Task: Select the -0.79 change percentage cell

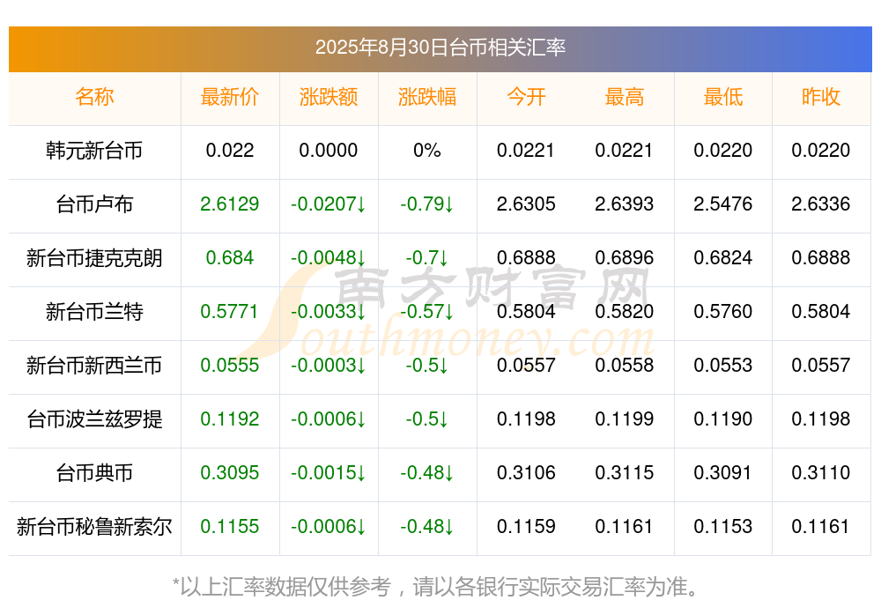Action: (427, 204)
